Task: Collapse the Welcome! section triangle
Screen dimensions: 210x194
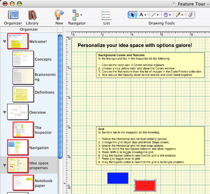Action: click(4, 41)
